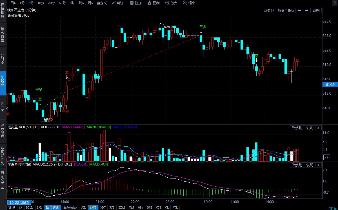Select BOLL indicator tab
The width and height of the screenshot is (338, 210).
[29, 207]
